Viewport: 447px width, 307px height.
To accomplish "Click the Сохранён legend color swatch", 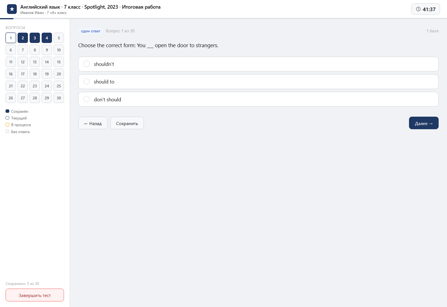I will click(8, 111).
